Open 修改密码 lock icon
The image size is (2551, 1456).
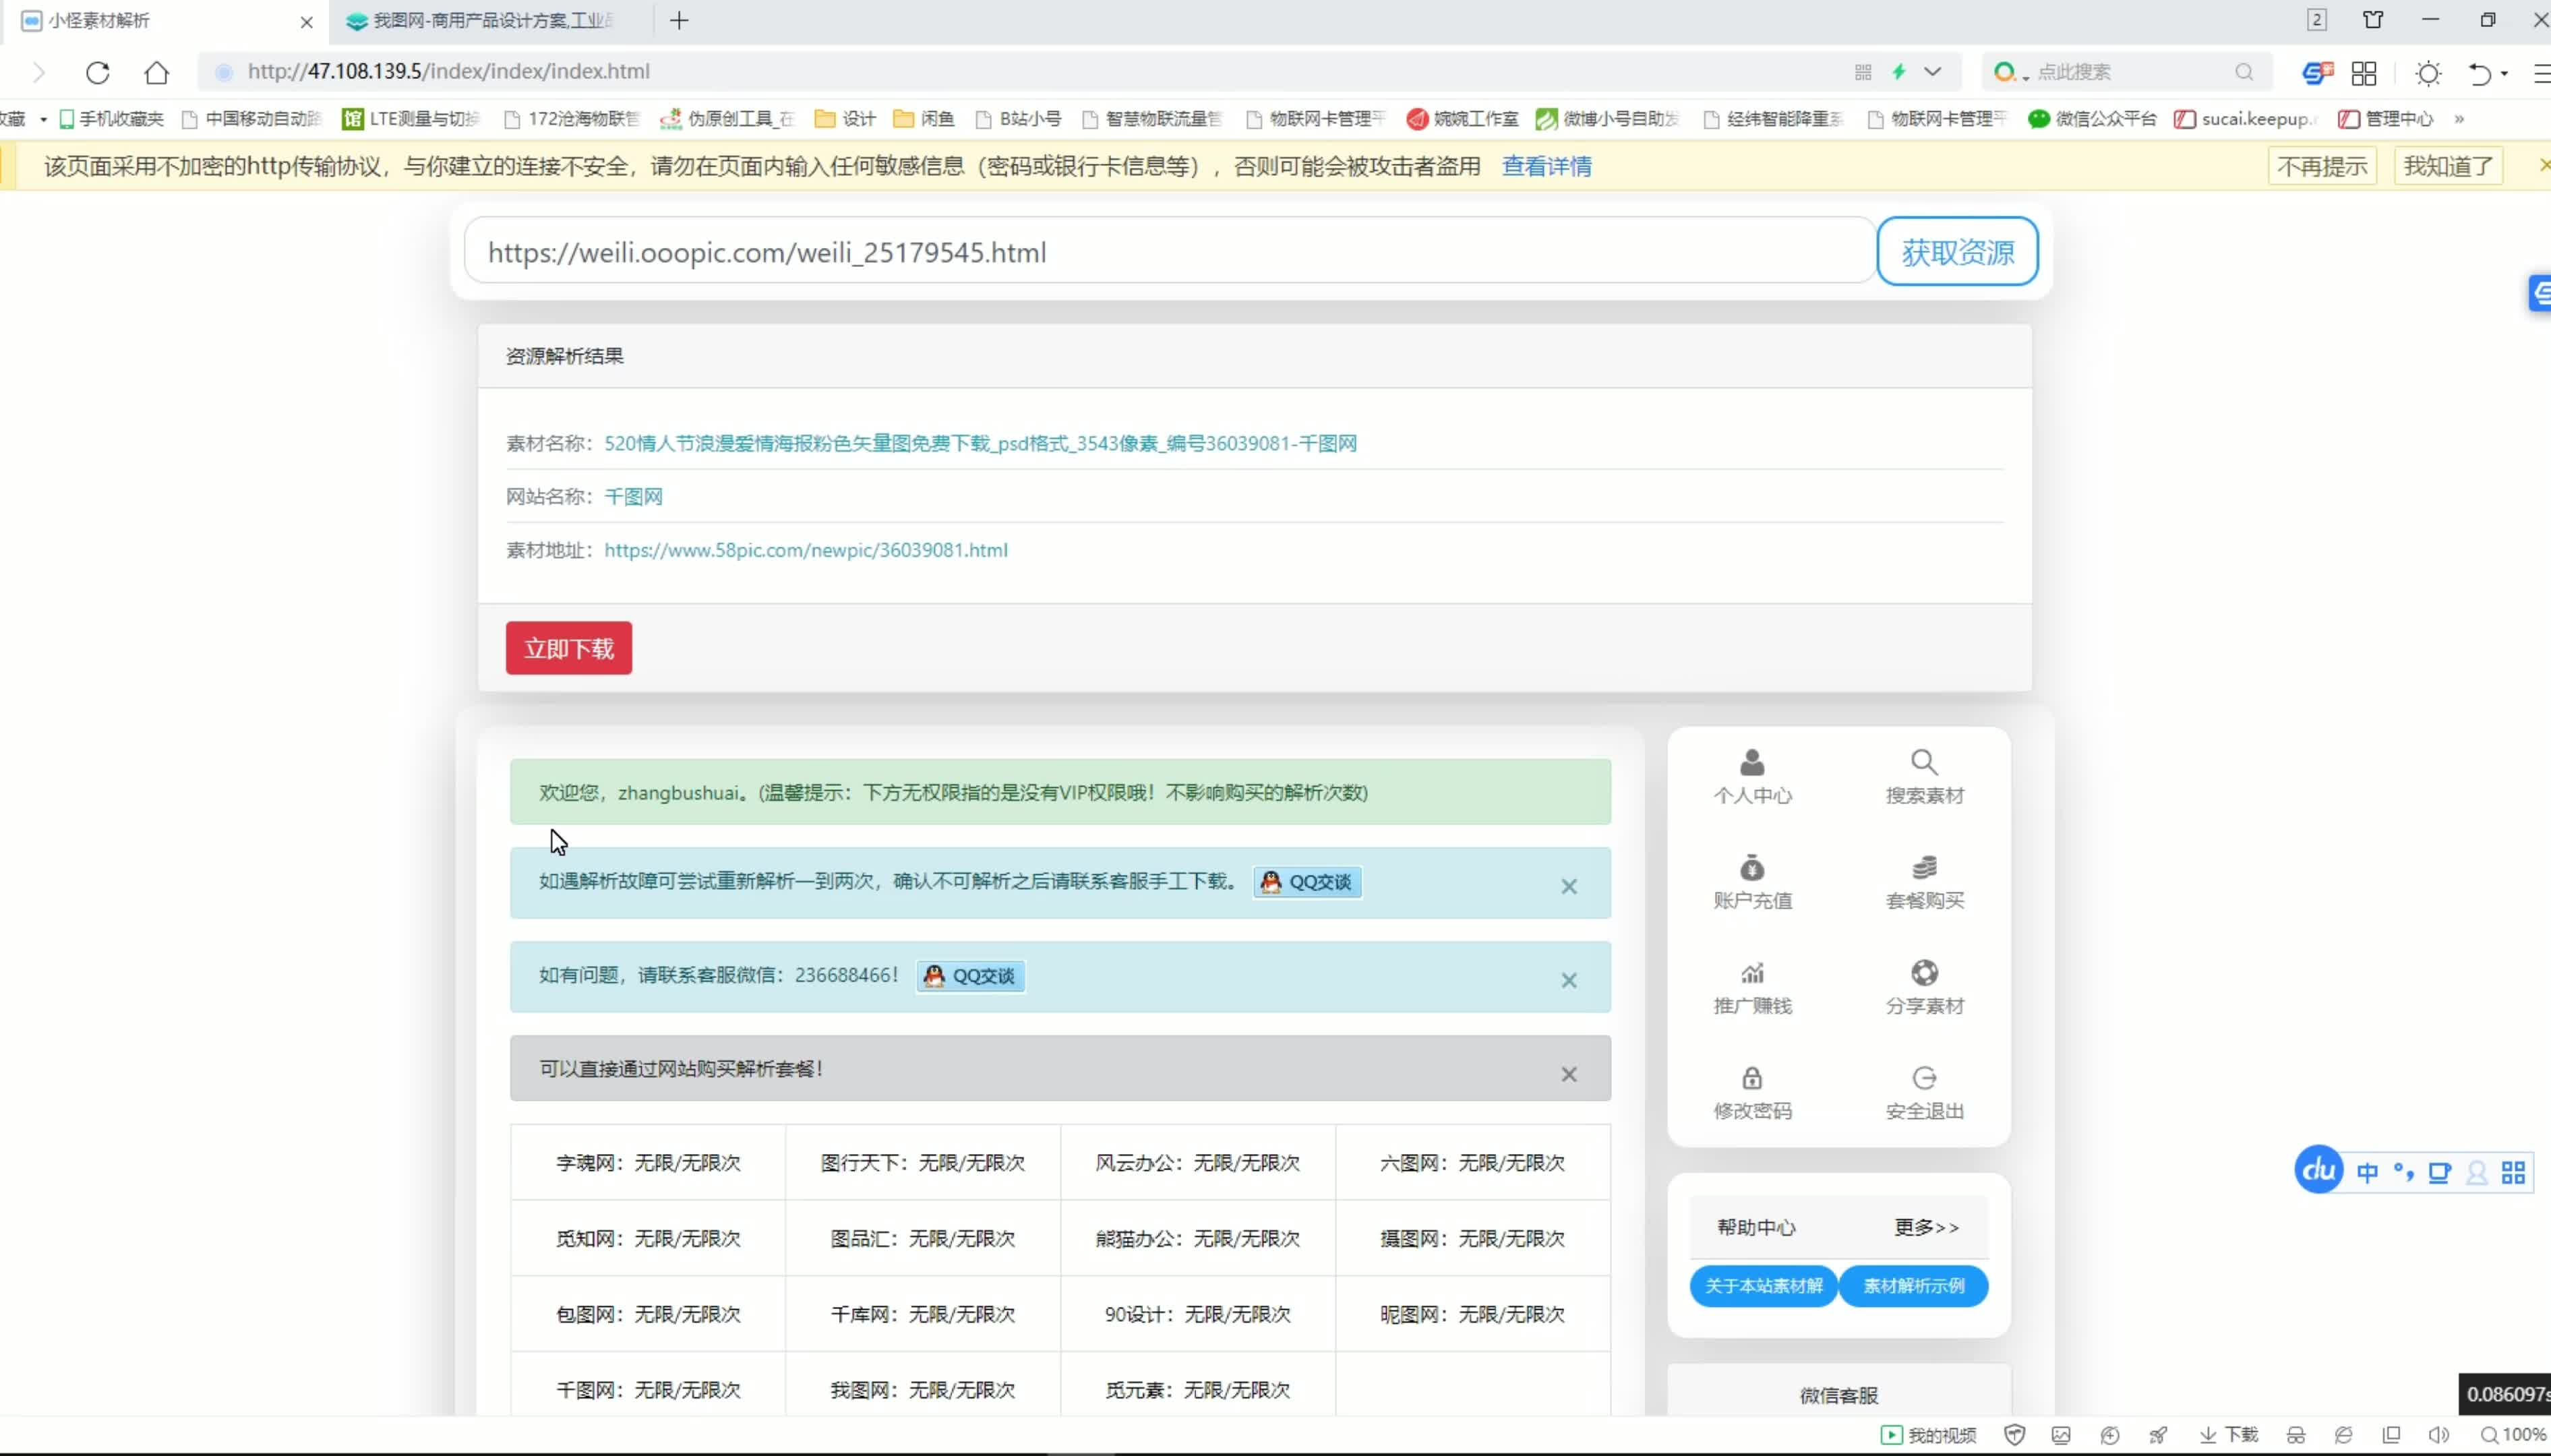coord(1752,1078)
